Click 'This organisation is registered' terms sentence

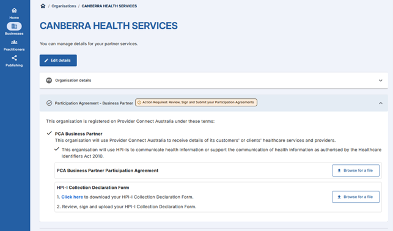pyautogui.click(x=130, y=121)
